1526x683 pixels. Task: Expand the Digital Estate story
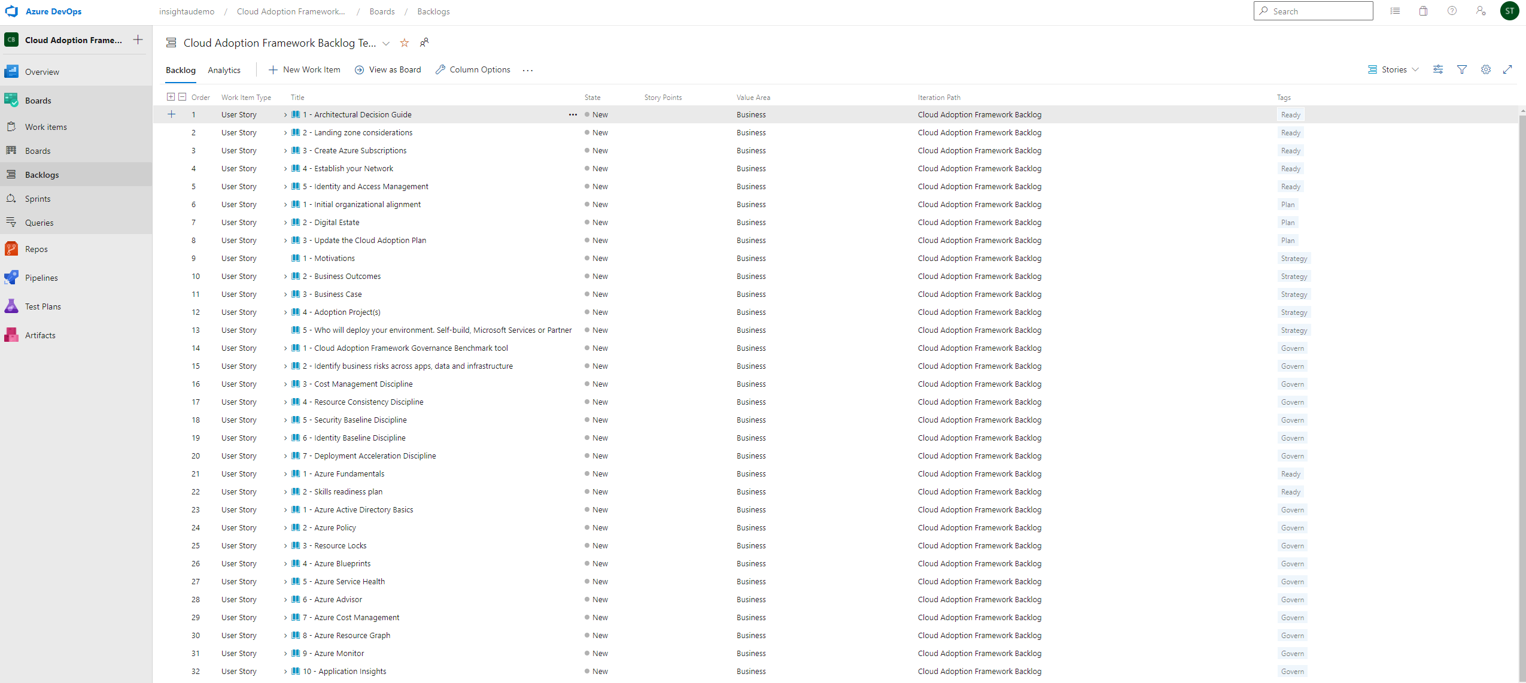click(285, 223)
